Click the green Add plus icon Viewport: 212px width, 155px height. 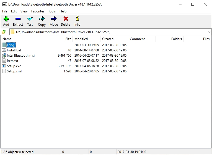point(6,19)
